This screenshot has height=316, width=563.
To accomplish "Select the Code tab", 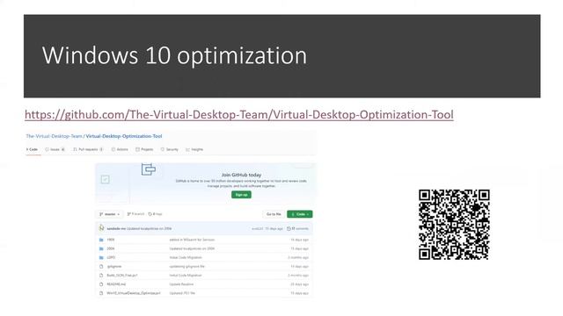I will (x=32, y=149).
